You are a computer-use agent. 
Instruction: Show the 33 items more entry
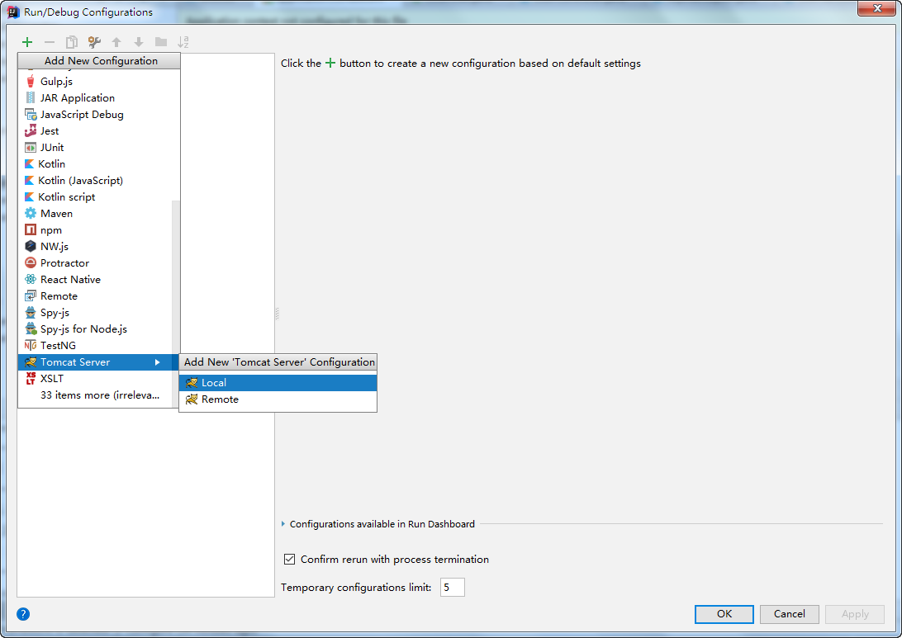click(95, 395)
